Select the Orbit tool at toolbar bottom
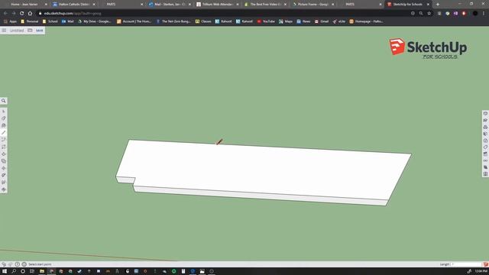The height and width of the screenshot is (275, 489). coord(4,189)
